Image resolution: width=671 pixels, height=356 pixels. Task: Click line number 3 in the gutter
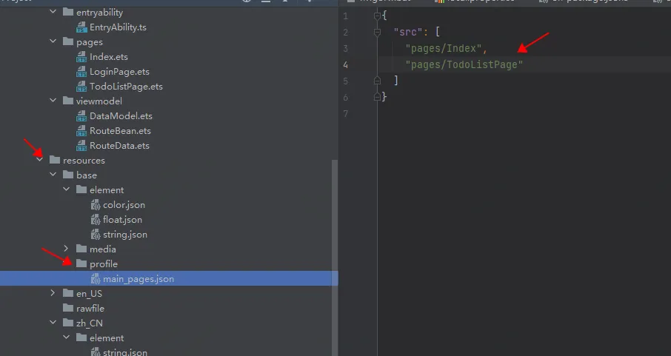point(345,49)
